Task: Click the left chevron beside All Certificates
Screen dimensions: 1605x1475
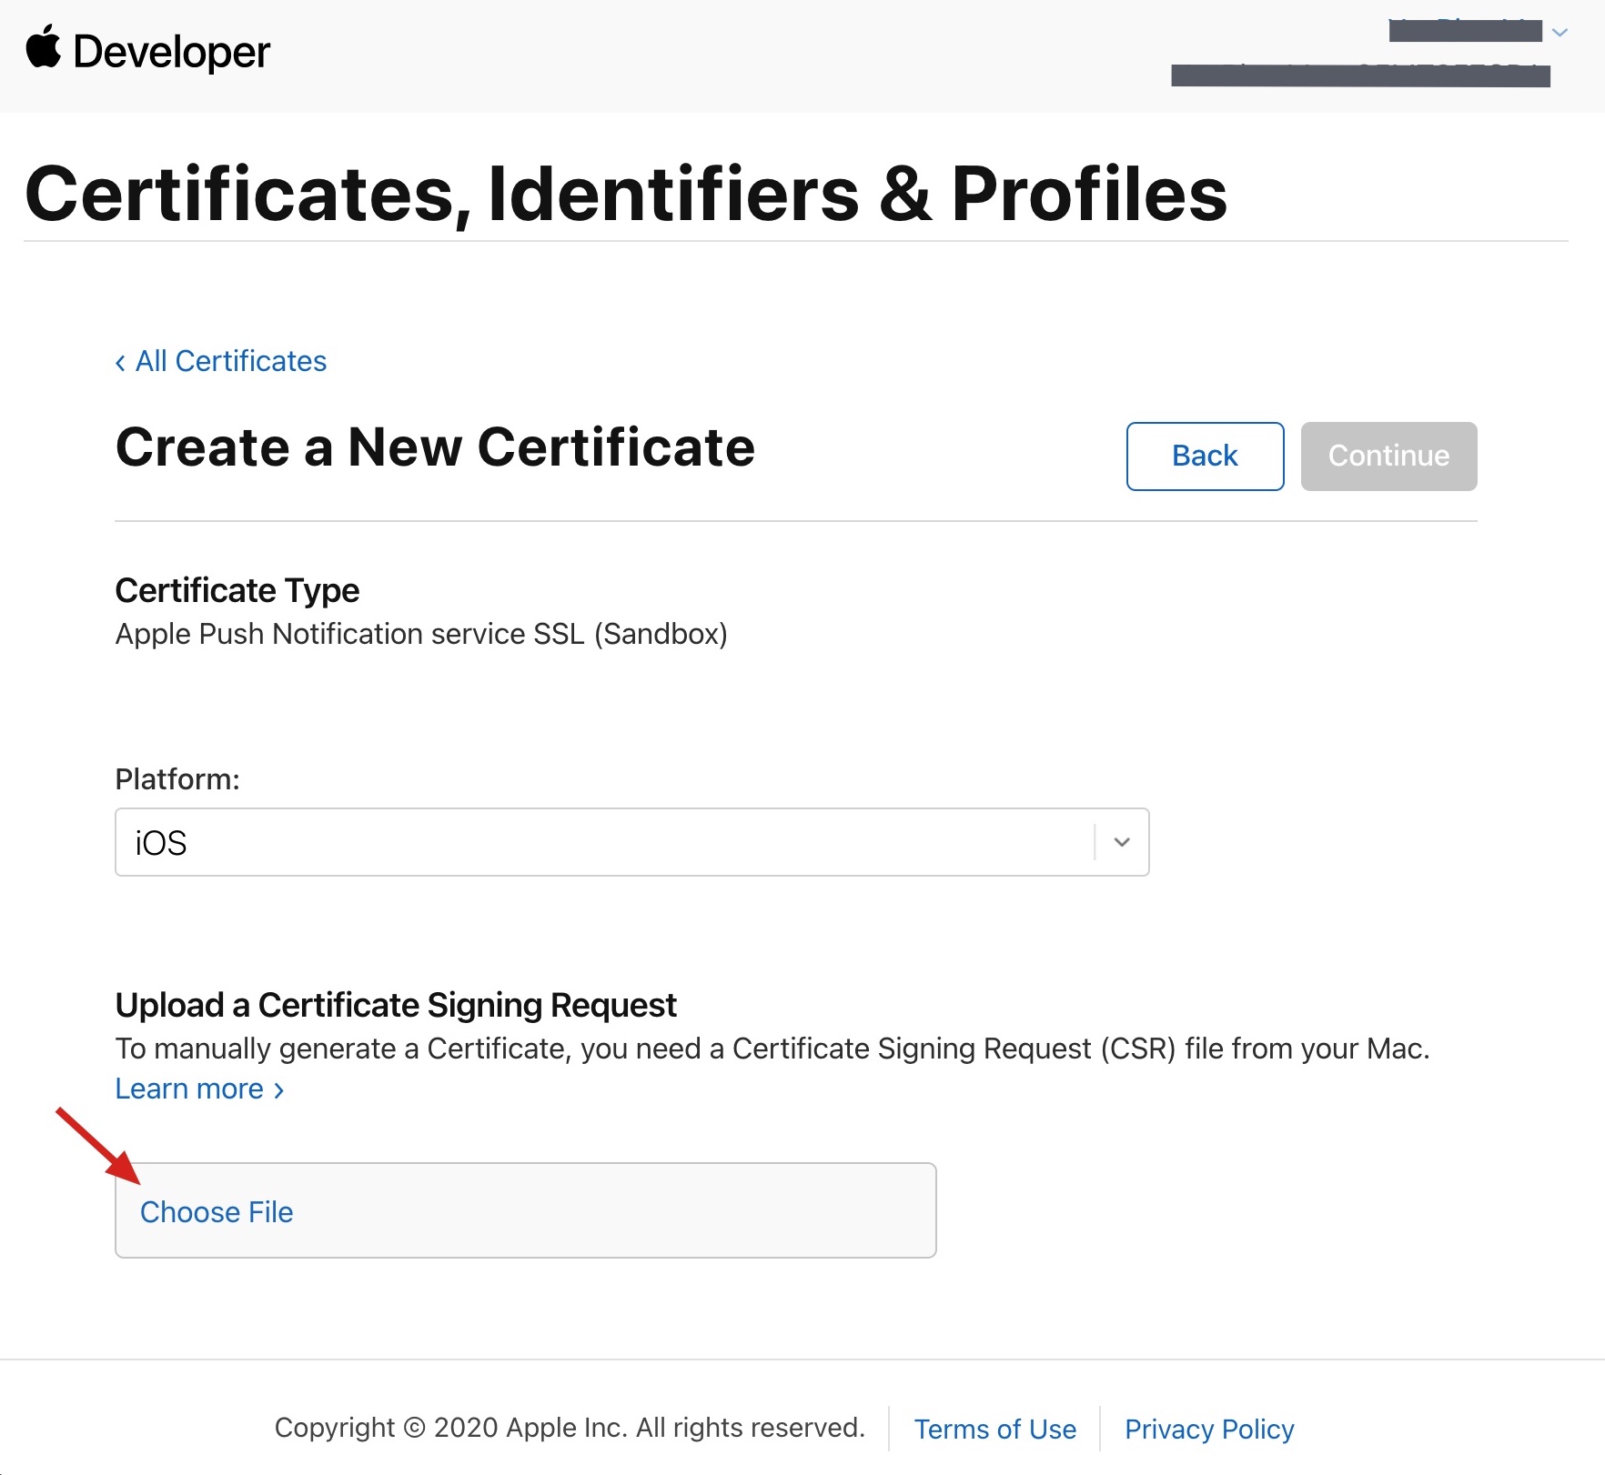Action: [x=120, y=363]
